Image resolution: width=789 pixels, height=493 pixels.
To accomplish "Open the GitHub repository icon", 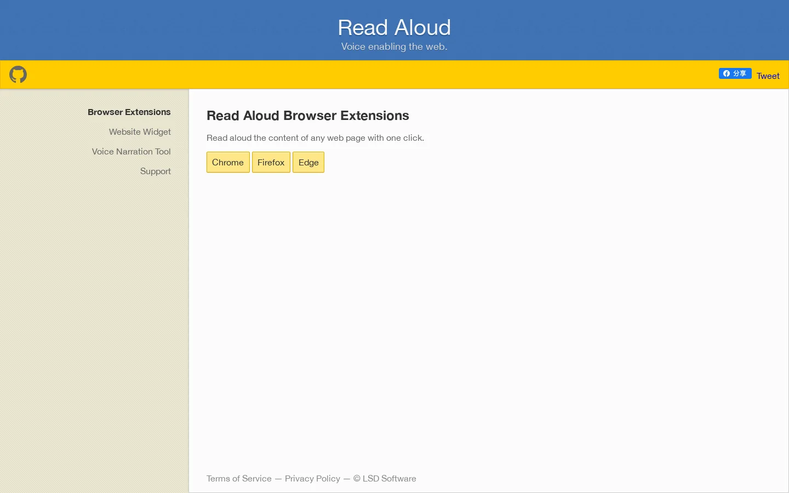I will 18,74.
